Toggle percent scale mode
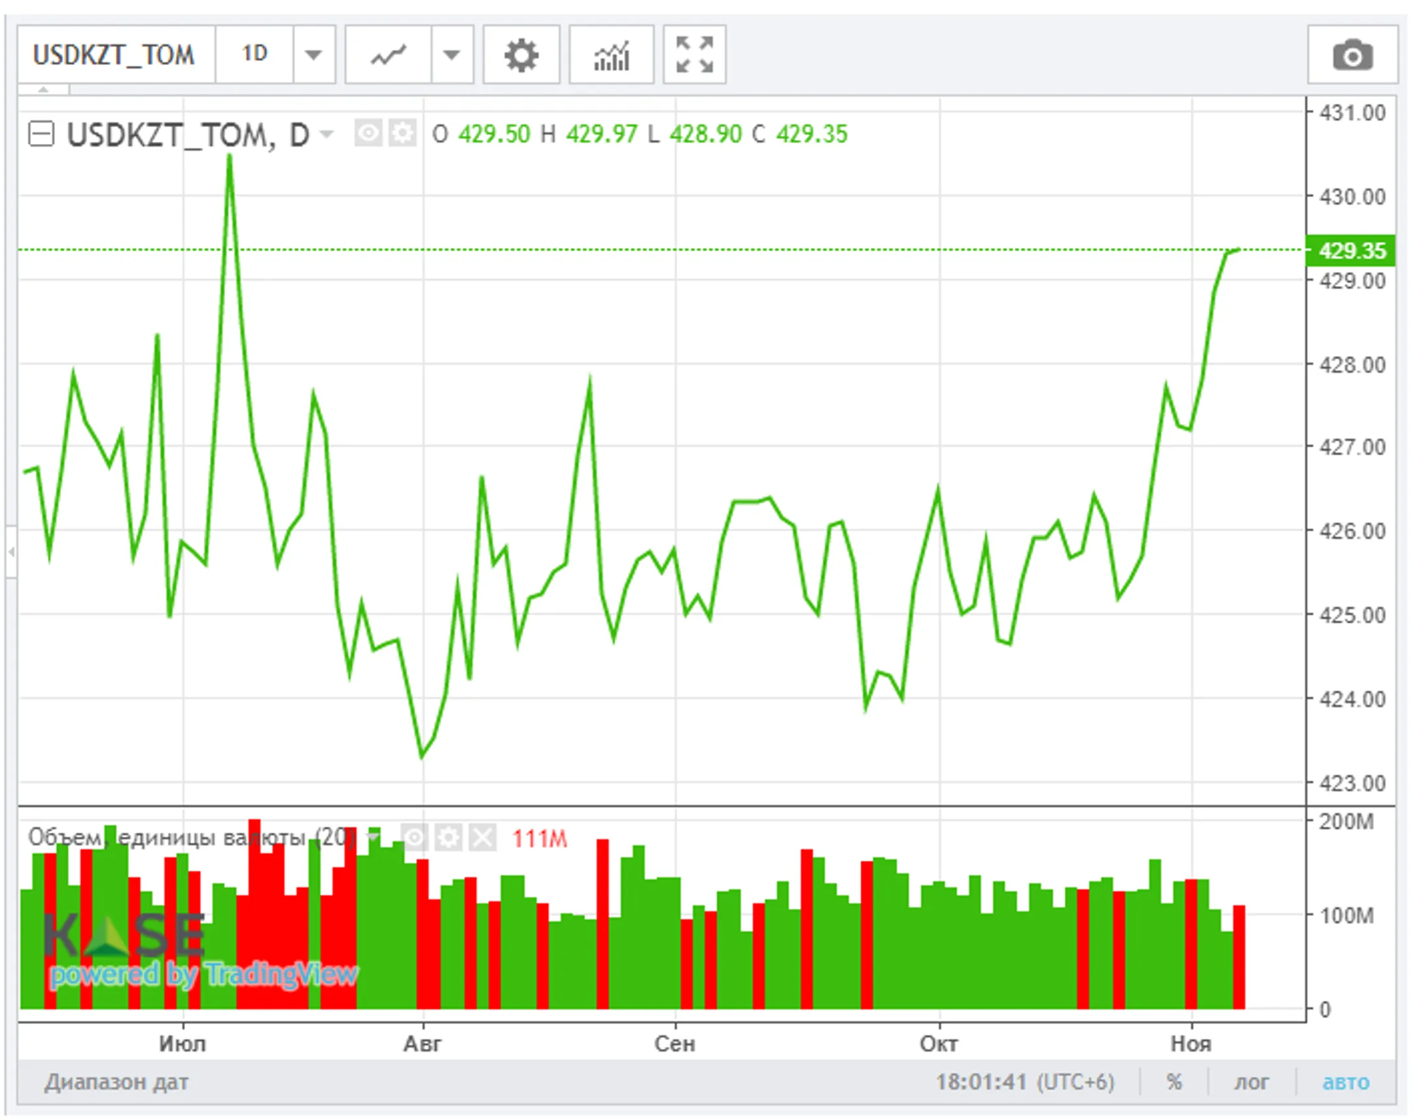1413x1119 pixels. click(1174, 1082)
